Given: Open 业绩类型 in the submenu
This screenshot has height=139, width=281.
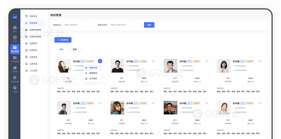Looking at the screenshot, I should point(34,57).
